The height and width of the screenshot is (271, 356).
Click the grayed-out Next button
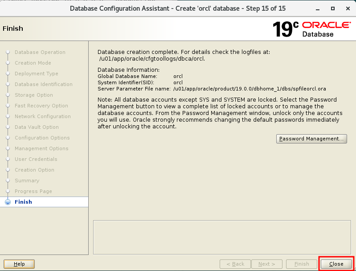click(267, 264)
